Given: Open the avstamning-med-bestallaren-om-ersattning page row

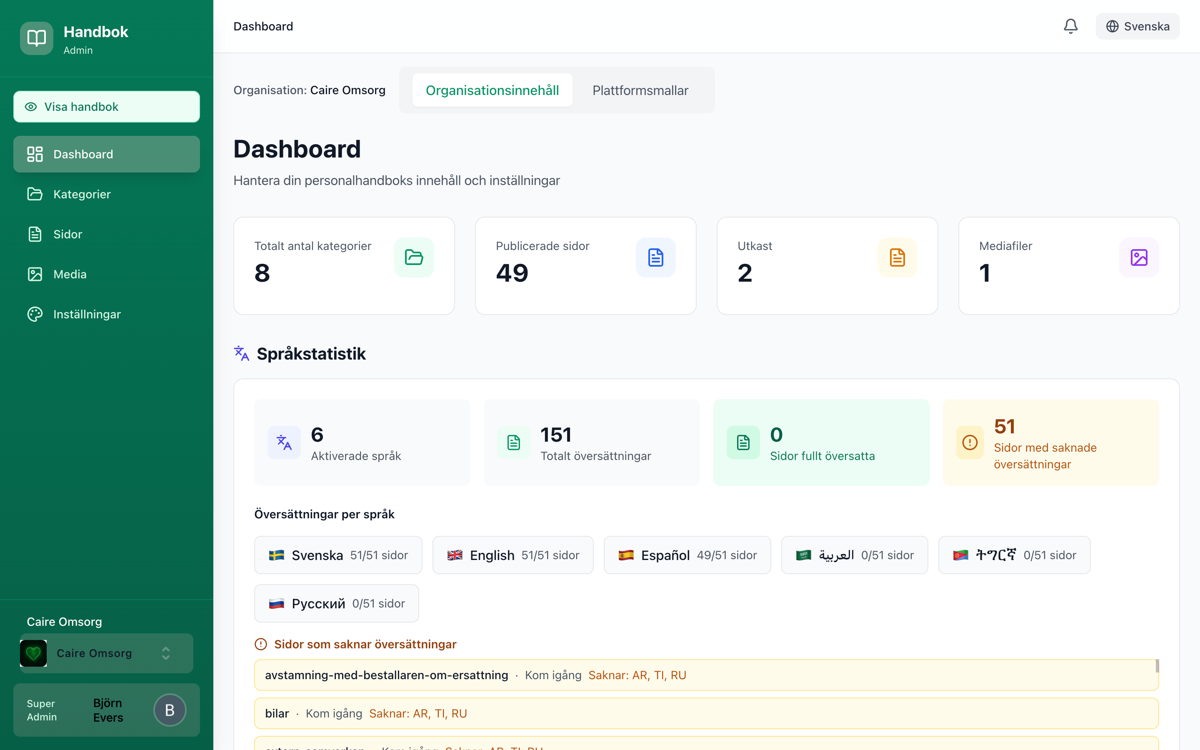Looking at the screenshot, I should coord(386,675).
